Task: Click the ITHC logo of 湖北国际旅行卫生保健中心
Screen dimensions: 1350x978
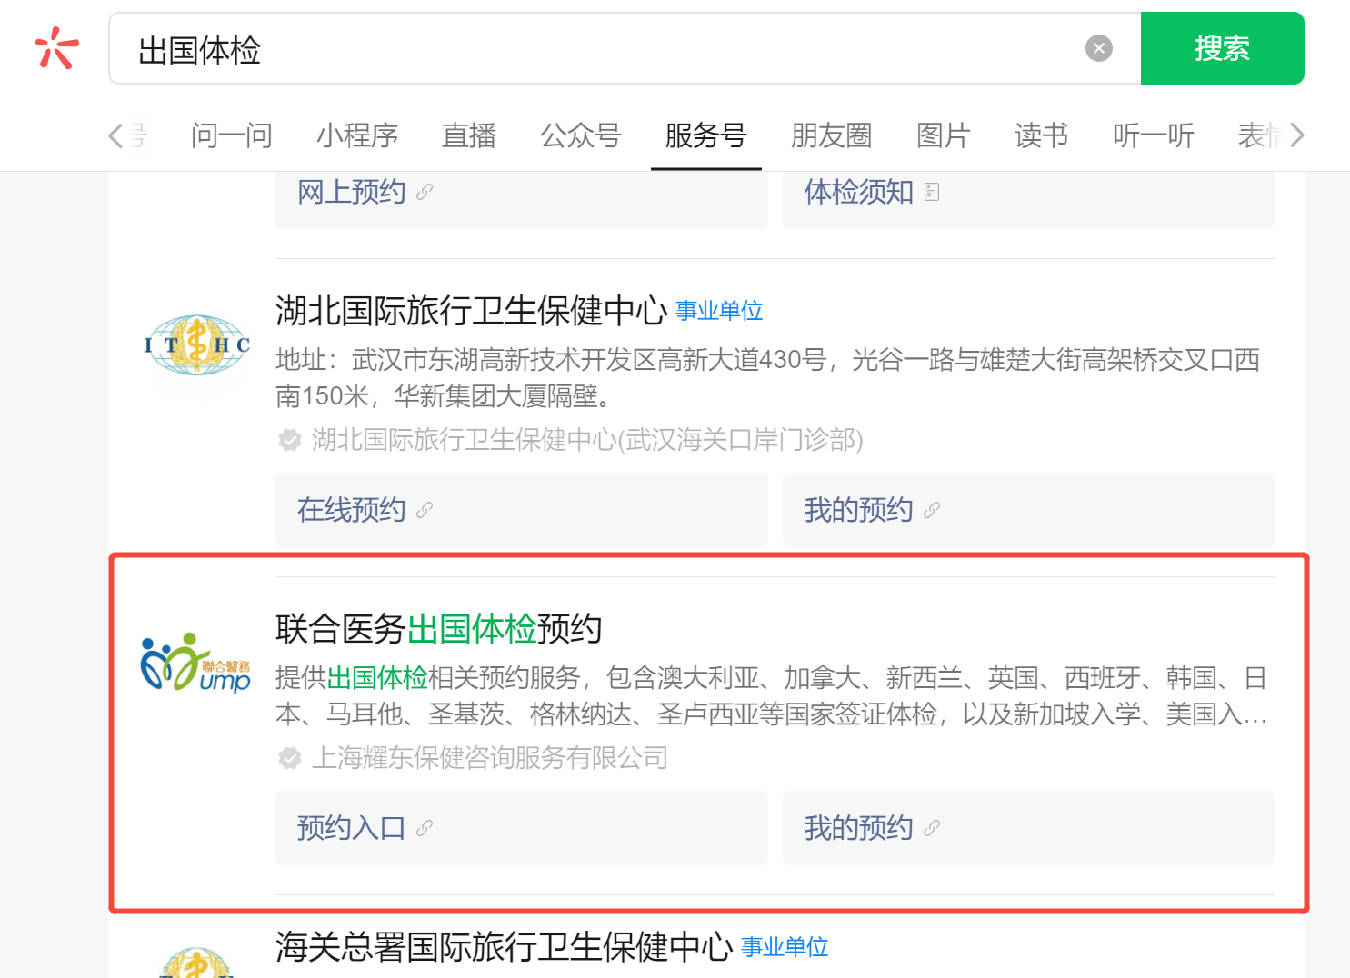Action: (197, 344)
